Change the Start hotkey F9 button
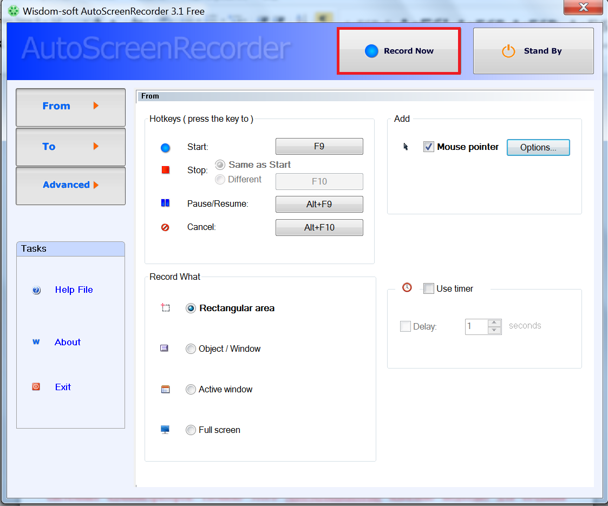The height and width of the screenshot is (506, 608). 319,147
